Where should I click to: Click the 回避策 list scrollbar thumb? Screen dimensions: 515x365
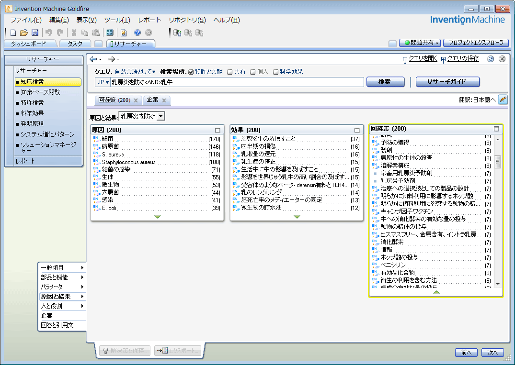498,162
